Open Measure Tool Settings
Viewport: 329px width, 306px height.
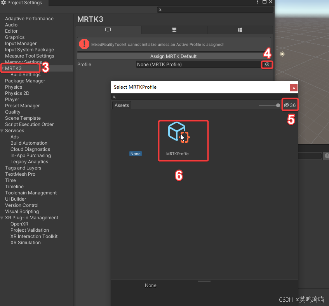tap(30, 56)
